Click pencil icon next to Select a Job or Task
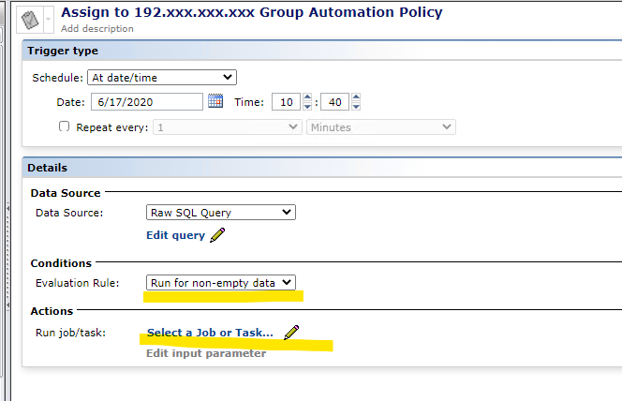622x401 pixels. (291, 332)
